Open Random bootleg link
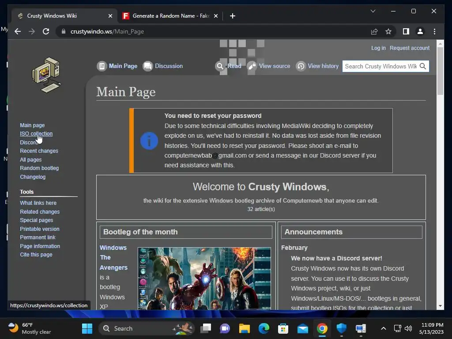The width and height of the screenshot is (452, 339). pyautogui.click(x=39, y=168)
